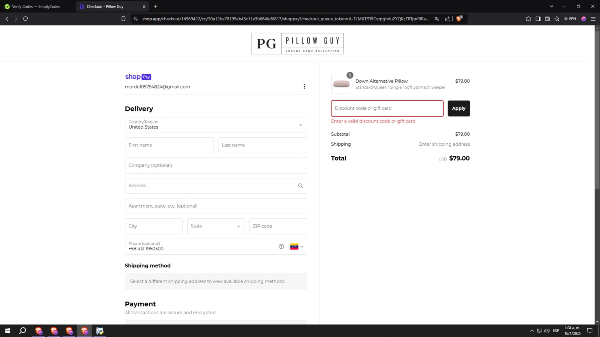The image size is (600, 337).
Task: Reload the checkout page
Action: [26, 19]
